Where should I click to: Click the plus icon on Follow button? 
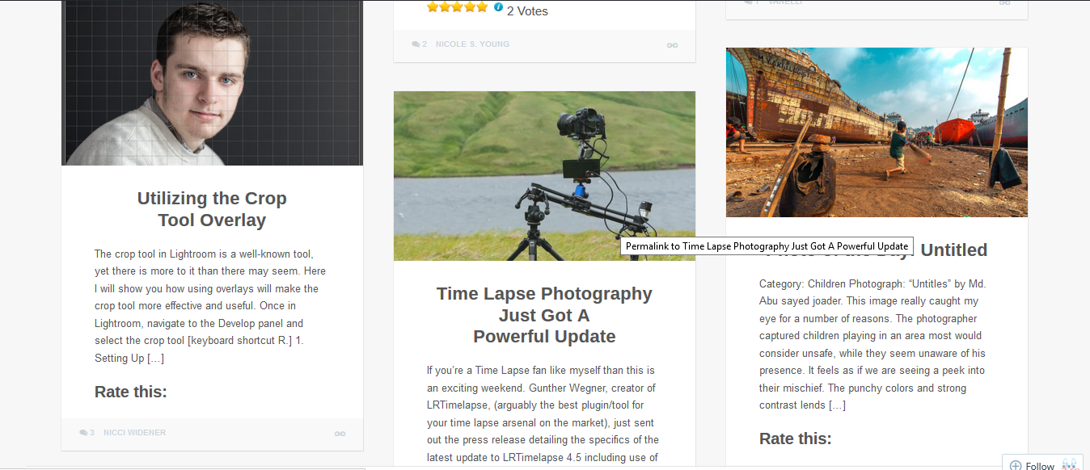(1016, 466)
